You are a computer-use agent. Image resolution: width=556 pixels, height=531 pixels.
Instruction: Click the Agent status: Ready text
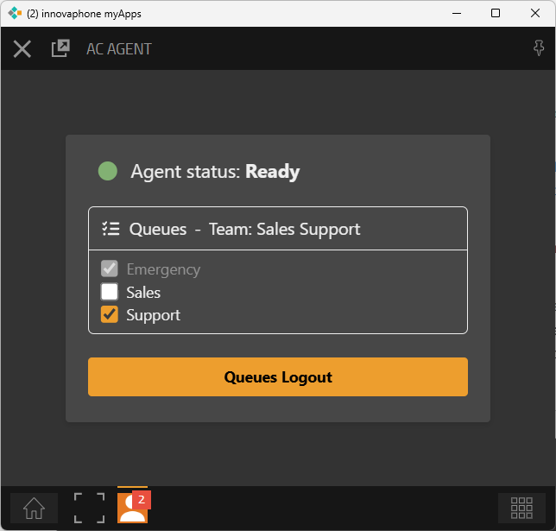(215, 172)
